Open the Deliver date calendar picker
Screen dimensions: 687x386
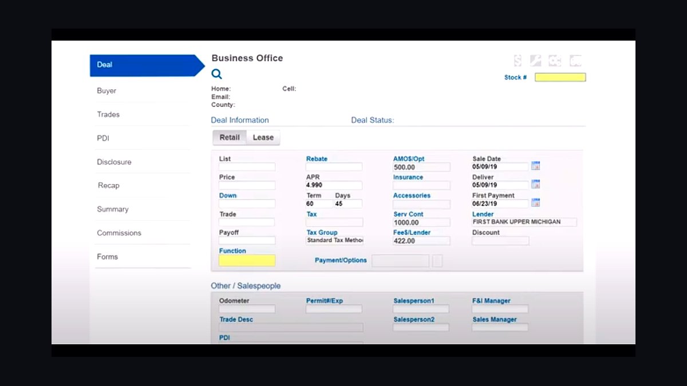[535, 185]
